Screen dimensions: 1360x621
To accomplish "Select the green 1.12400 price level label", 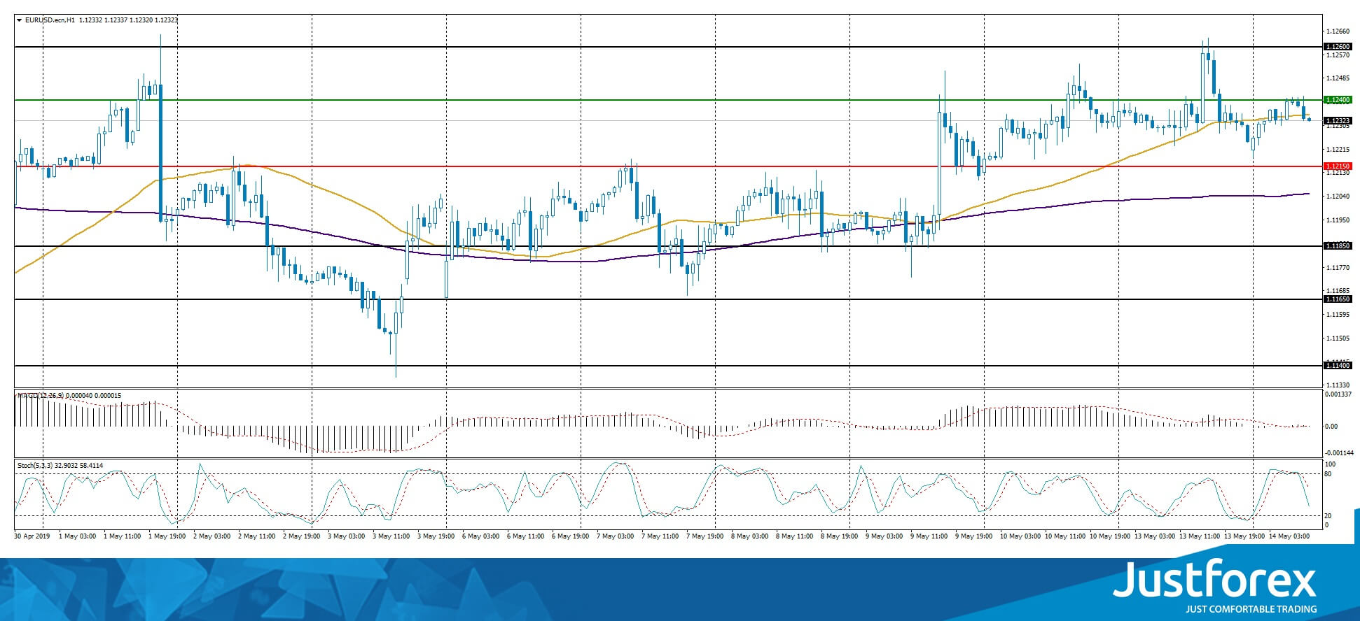I will (x=1338, y=100).
